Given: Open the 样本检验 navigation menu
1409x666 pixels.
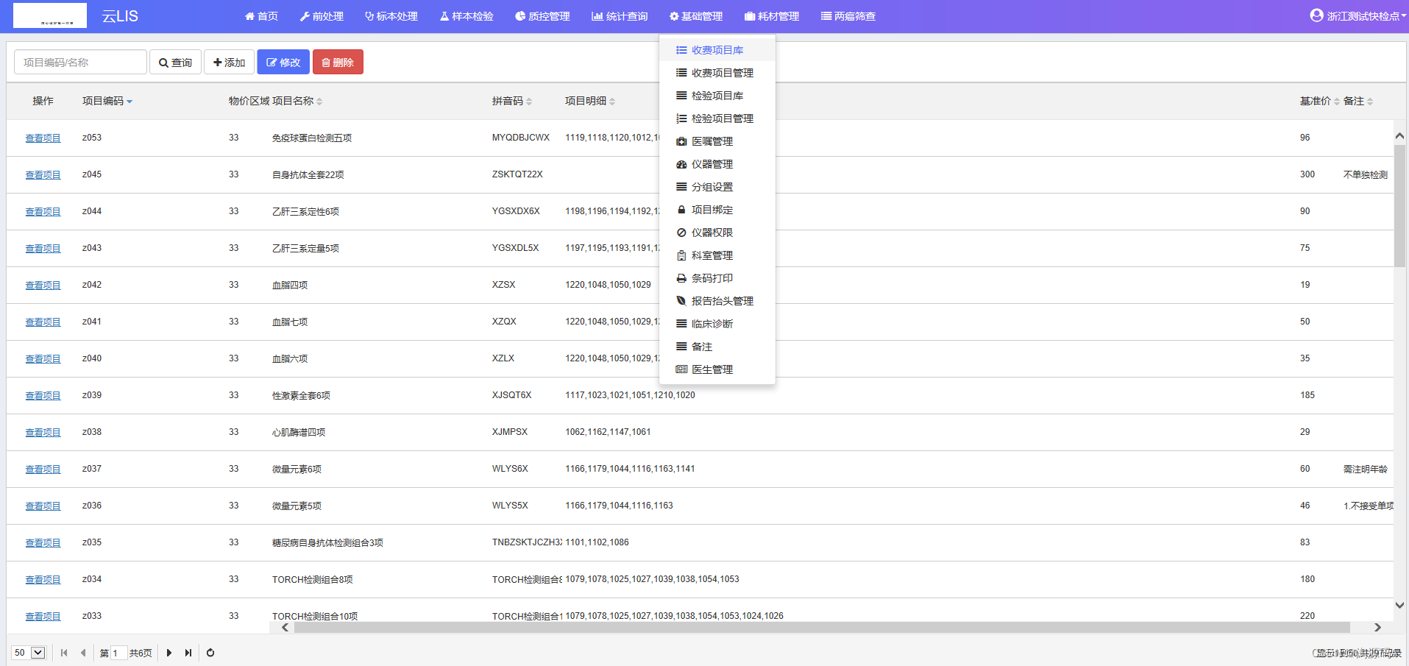Looking at the screenshot, I should coord(466,16).
